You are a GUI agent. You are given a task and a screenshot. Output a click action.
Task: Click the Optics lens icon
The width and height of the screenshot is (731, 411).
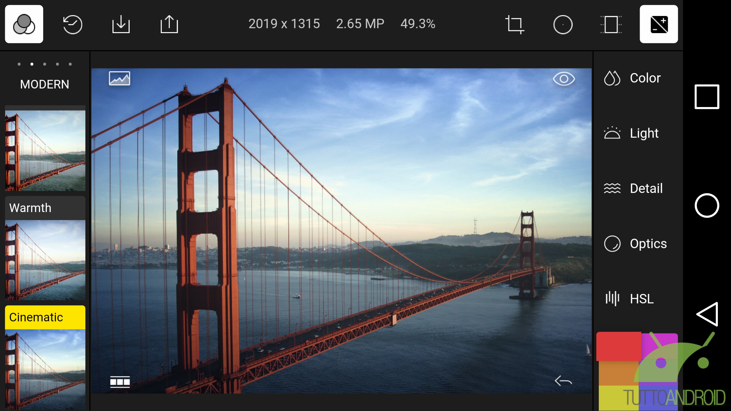(612, 243)
